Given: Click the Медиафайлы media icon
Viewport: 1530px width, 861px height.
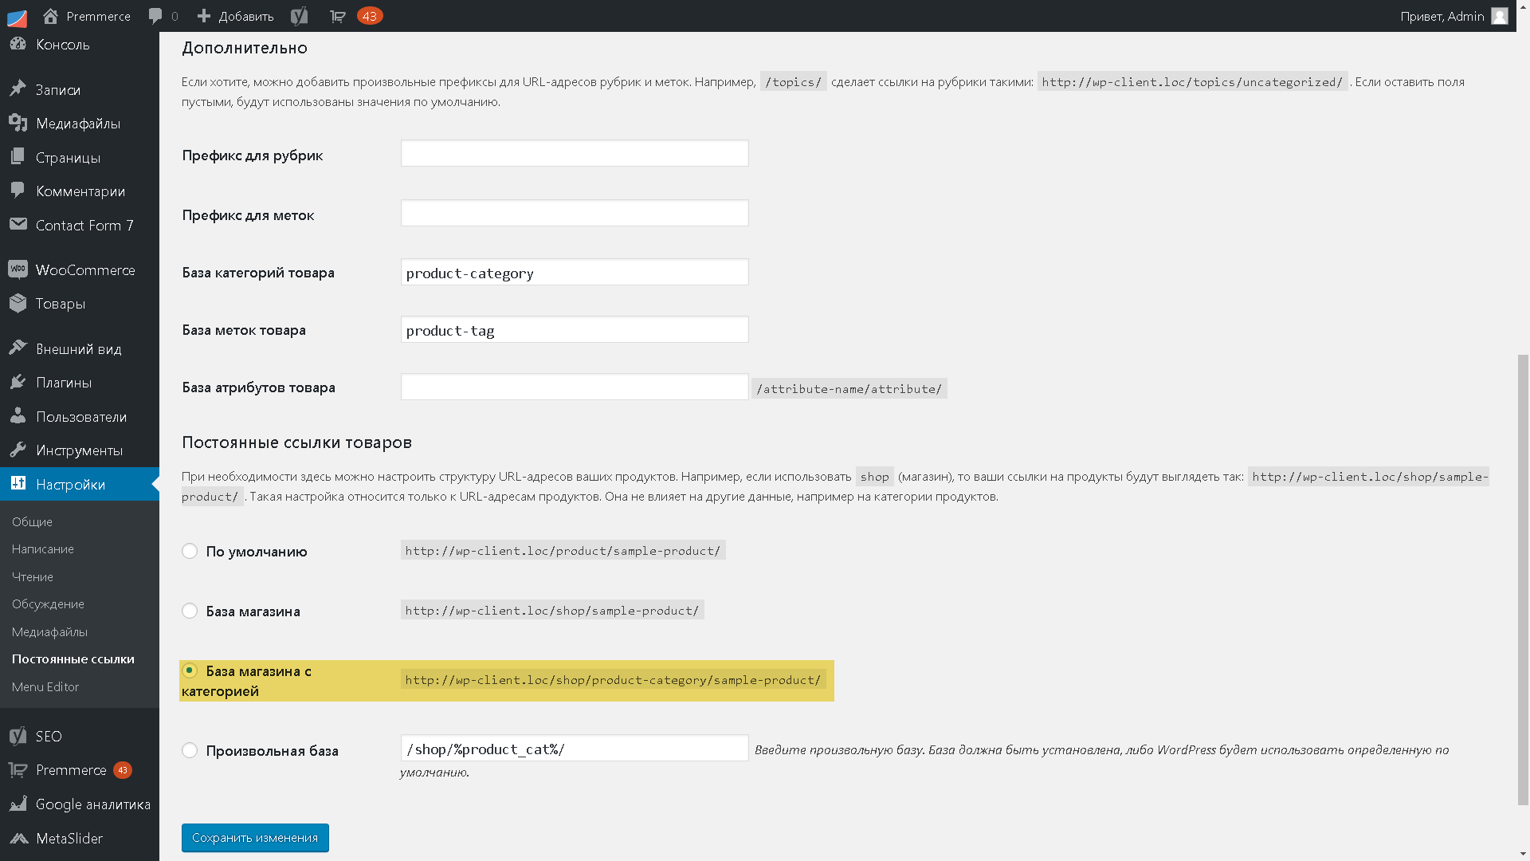Looking at the screenshot, I should point(18,123).
